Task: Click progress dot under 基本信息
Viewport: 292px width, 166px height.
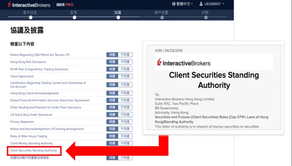Action: pyautogui.click(x=31, y=17)
